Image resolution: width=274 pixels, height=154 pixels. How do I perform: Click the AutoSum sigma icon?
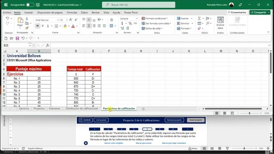pos(199,18)
